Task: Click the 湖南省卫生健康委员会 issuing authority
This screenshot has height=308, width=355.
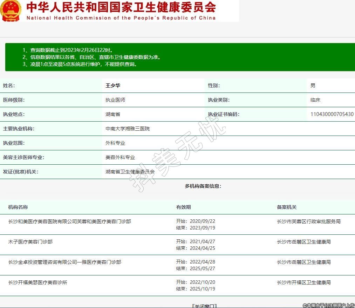Action: click(x=130, y=172)
